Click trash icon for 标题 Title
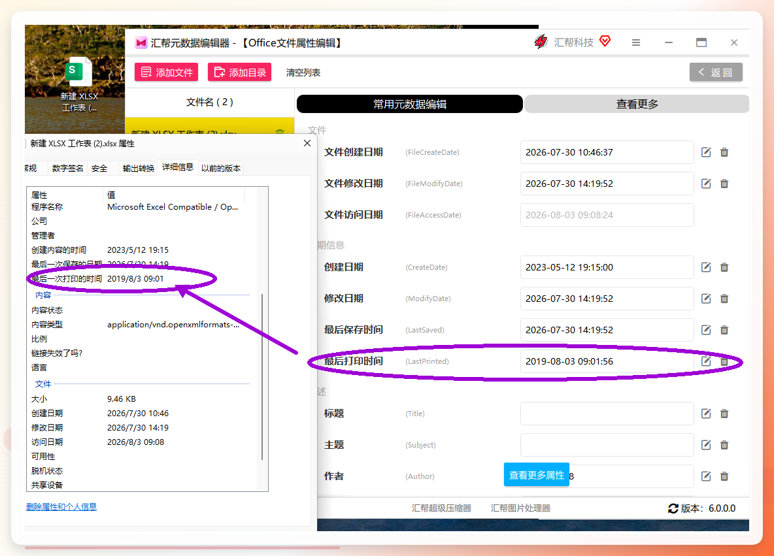774x556 pixels. (x=724, y=414)
